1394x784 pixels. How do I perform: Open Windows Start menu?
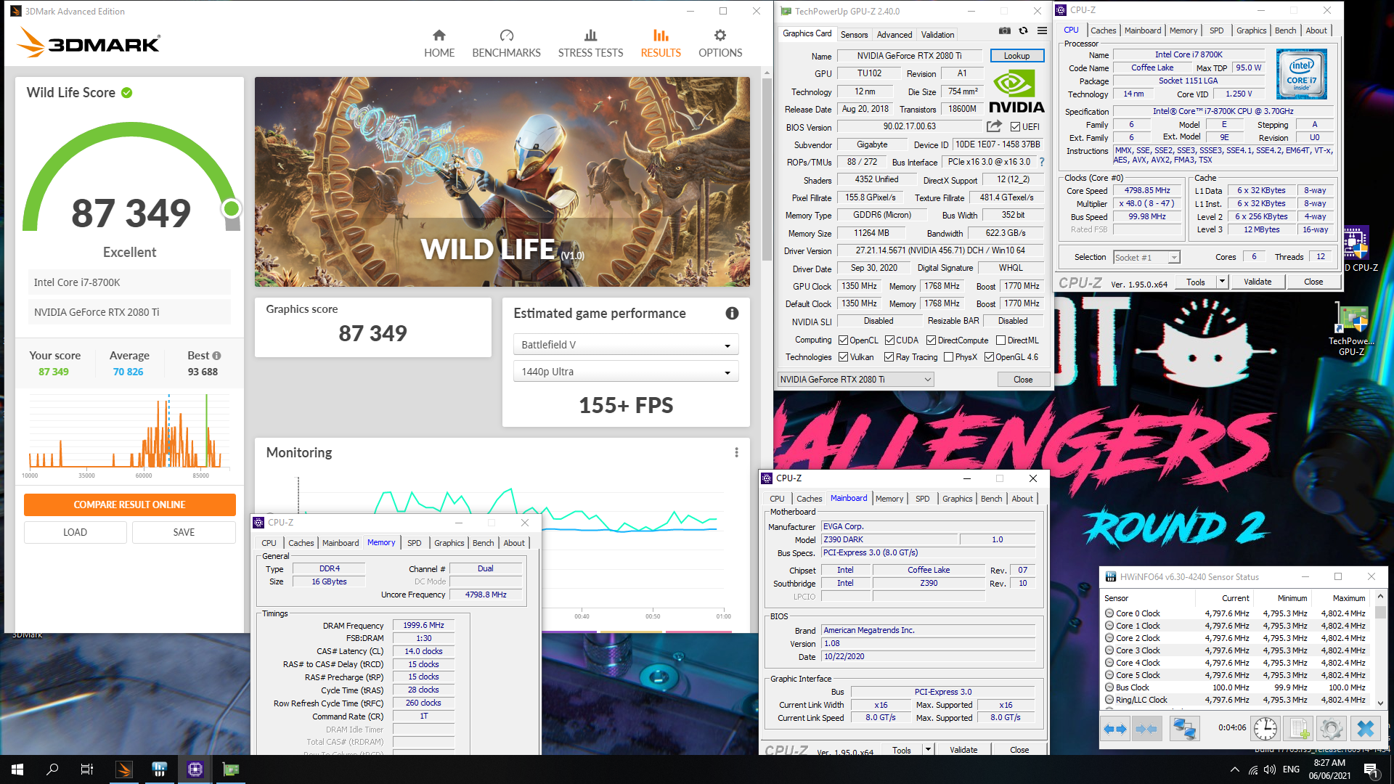click(x=17, y=769)
